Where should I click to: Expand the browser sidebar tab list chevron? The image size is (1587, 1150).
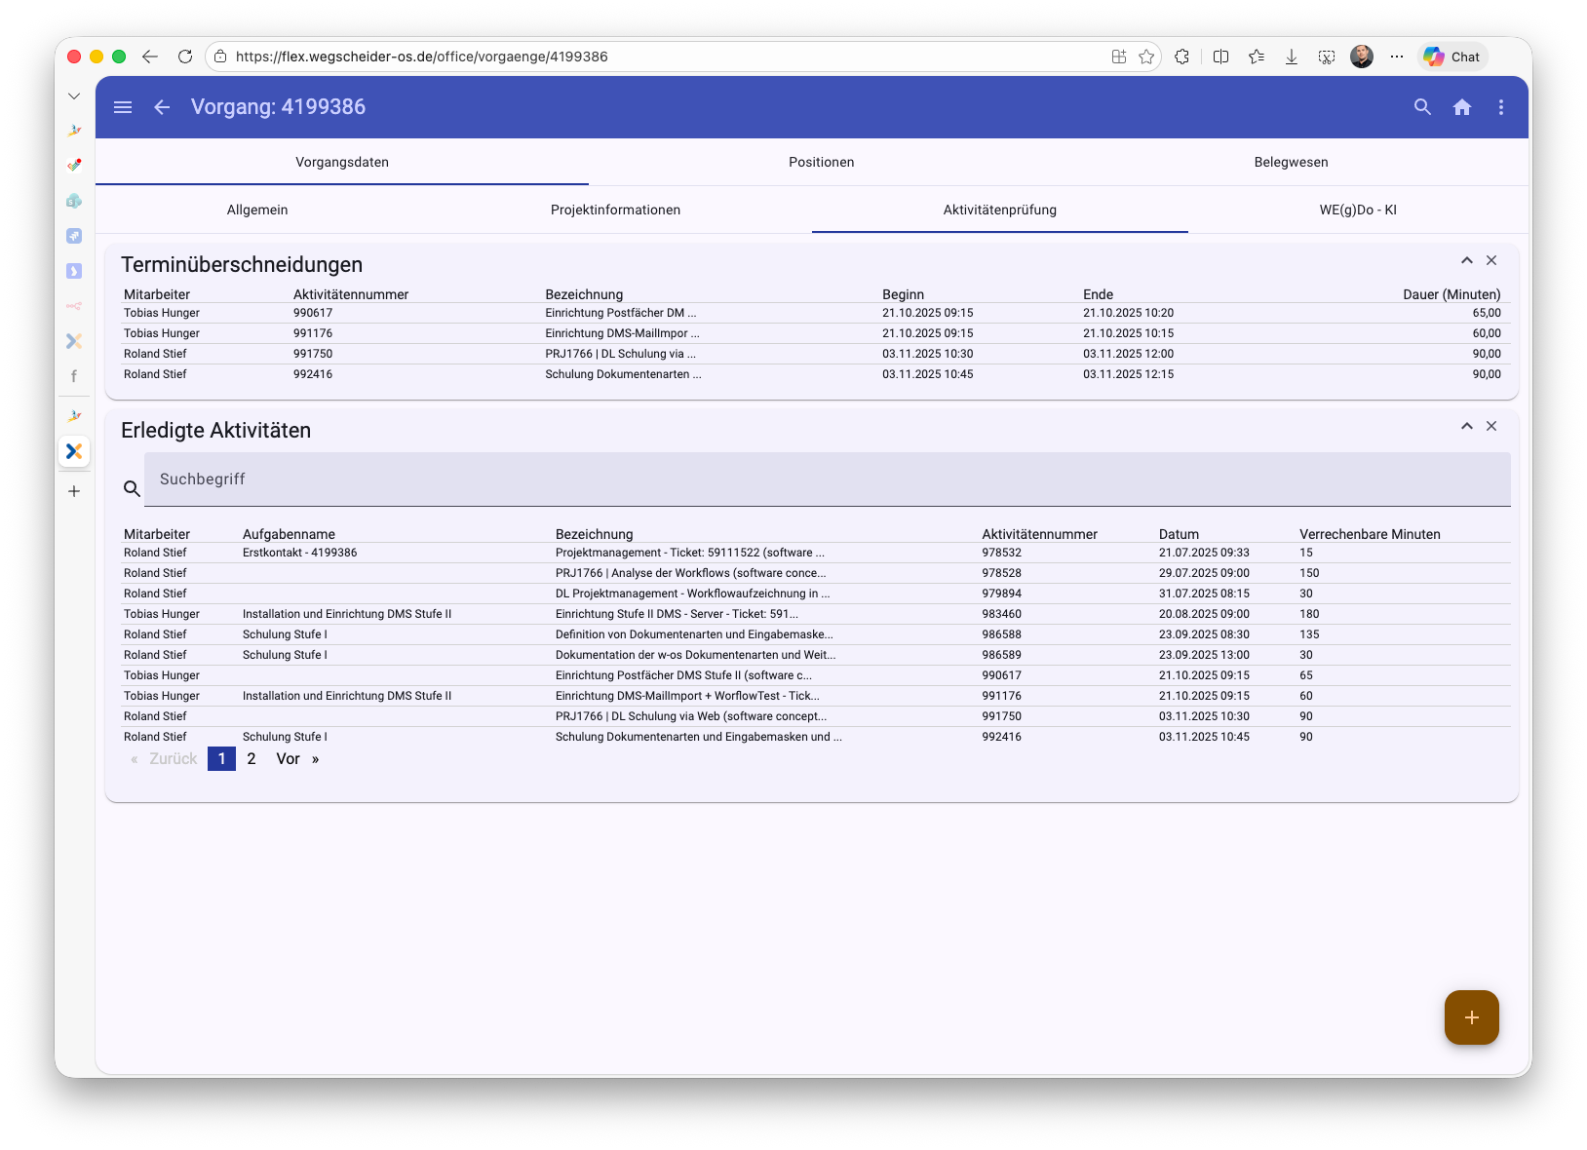[74, 96]
